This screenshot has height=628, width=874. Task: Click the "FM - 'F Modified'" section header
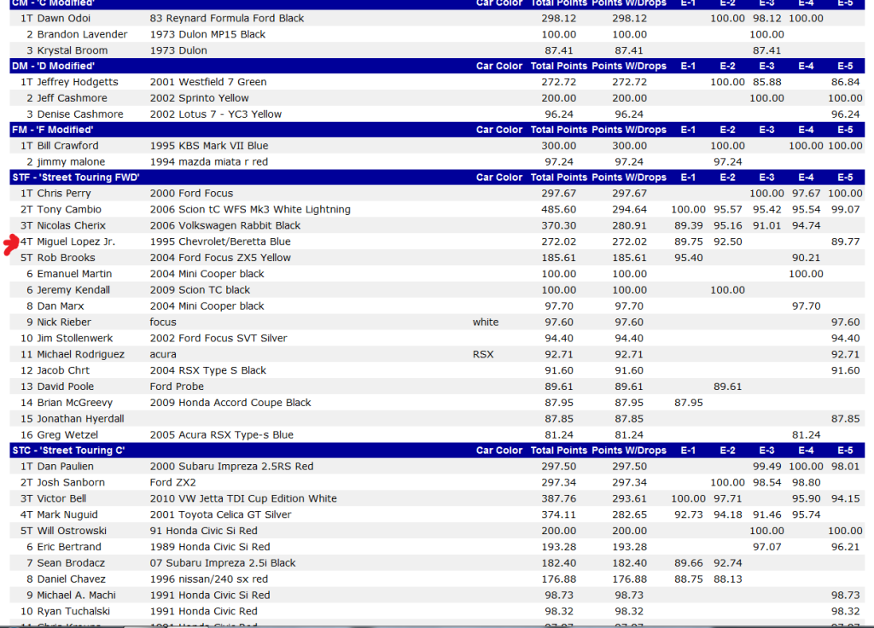[x=53, y=130]
